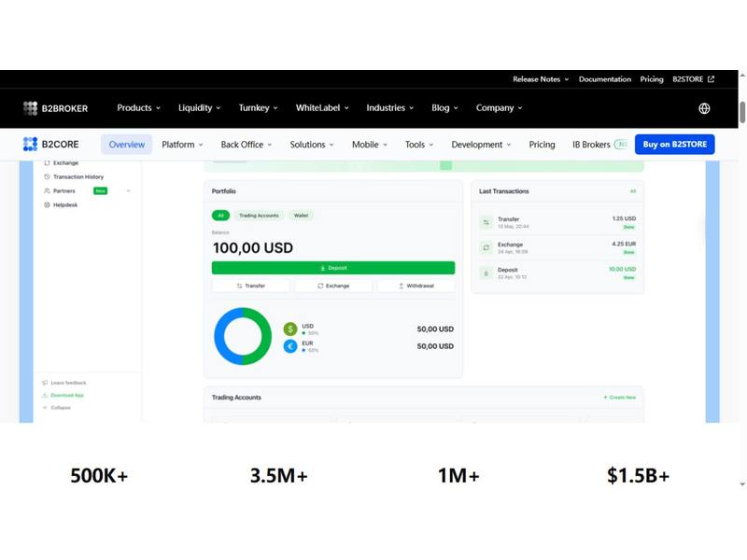Image resolution: width=747 pixels, height=560 pixels.
Task: Click the Exchange sidebar icon
Action: click(47, 162)
